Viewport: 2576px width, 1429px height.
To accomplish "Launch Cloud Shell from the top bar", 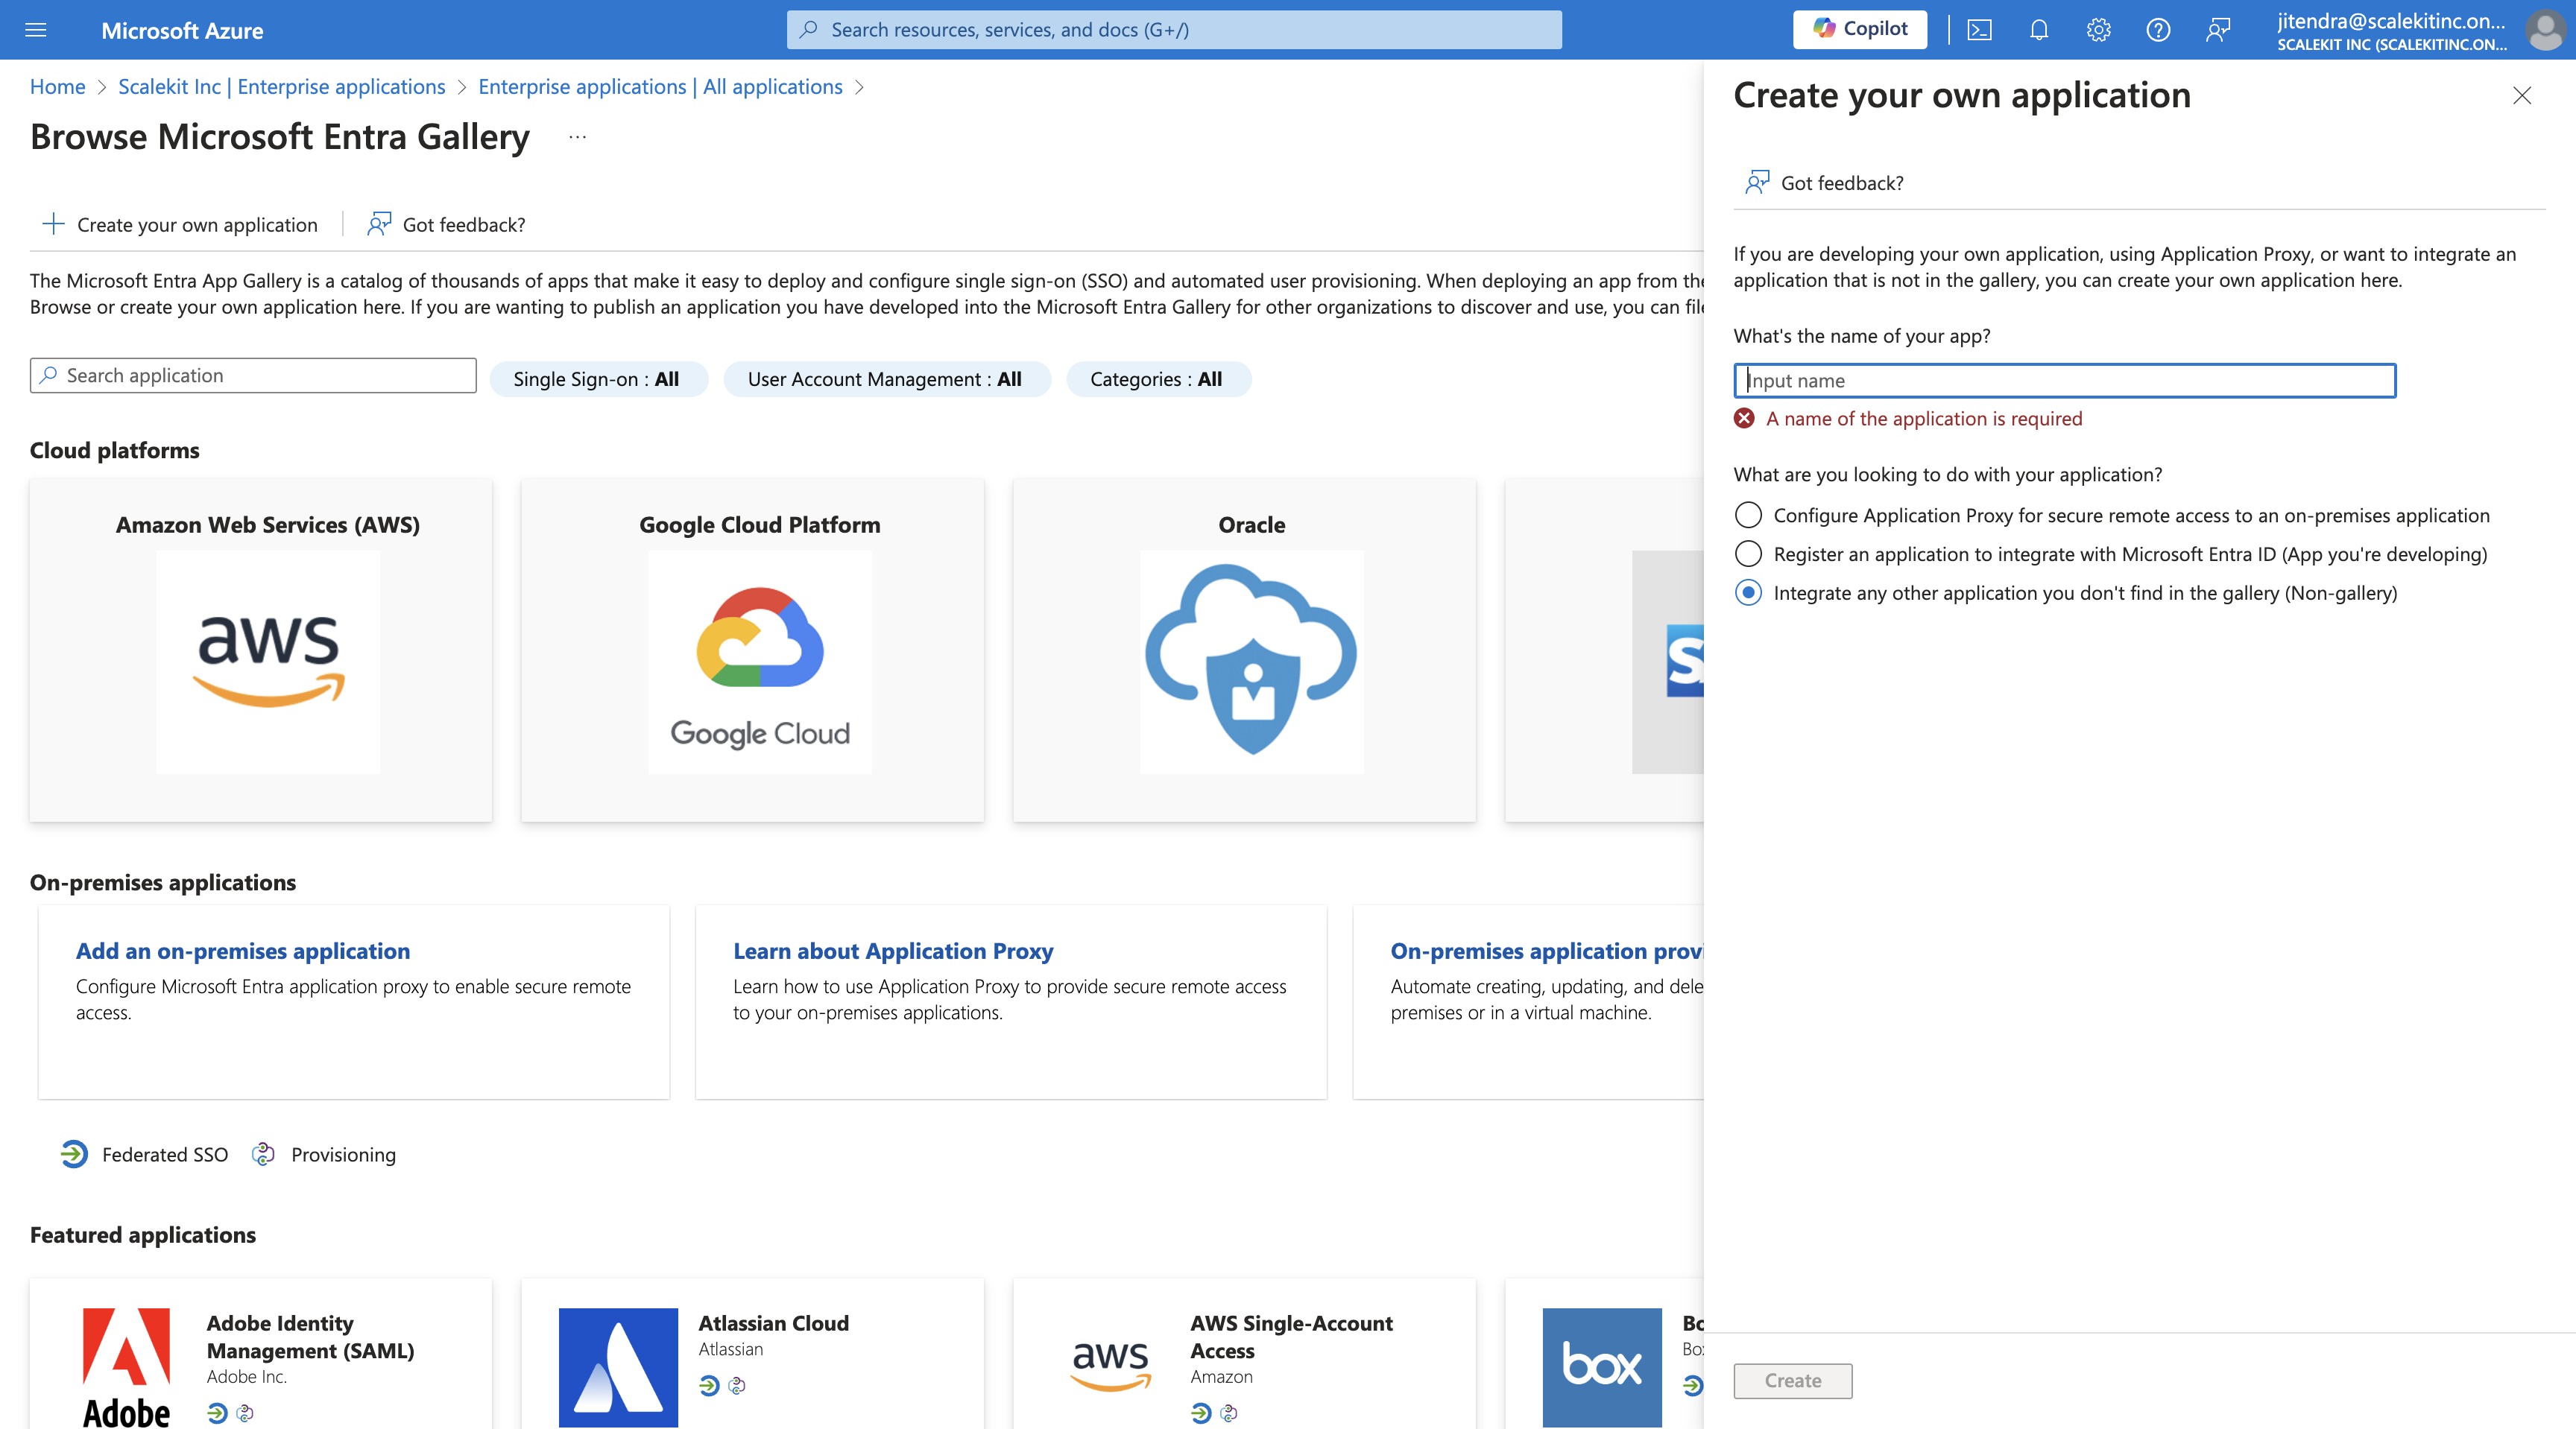I will (x=1979, y=30).
